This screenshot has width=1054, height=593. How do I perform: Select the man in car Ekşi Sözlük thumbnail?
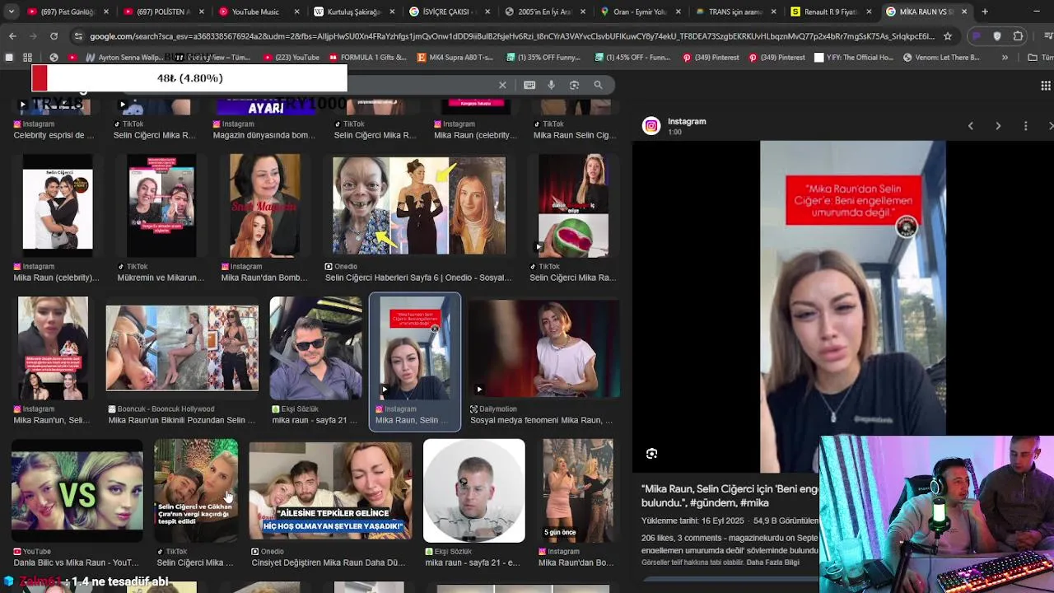click(315, 348)
